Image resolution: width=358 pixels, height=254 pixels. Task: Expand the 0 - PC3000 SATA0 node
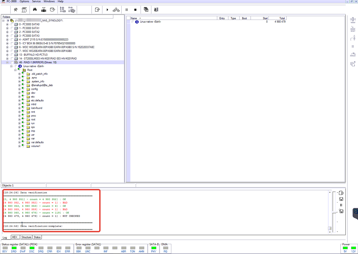tap(7, 24)
